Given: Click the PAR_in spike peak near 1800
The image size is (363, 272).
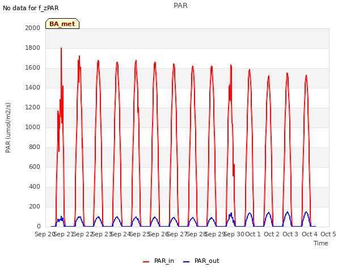Looking at the screenshot, I should (61, 48).
